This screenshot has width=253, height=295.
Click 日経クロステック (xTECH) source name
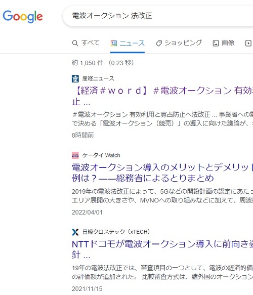(x=116, y=232)
